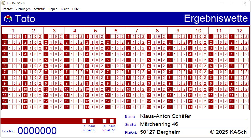The width and height of the screenshot is (251, 138).
Task: Click the Ergebniswette header title
Action: tap(216, 19)
